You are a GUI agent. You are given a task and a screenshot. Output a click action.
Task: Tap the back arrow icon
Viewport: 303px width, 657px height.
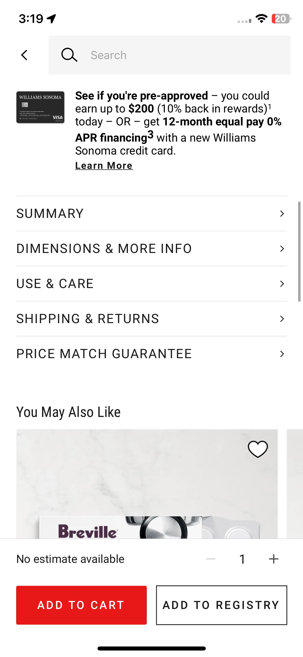tap(25, 55)
